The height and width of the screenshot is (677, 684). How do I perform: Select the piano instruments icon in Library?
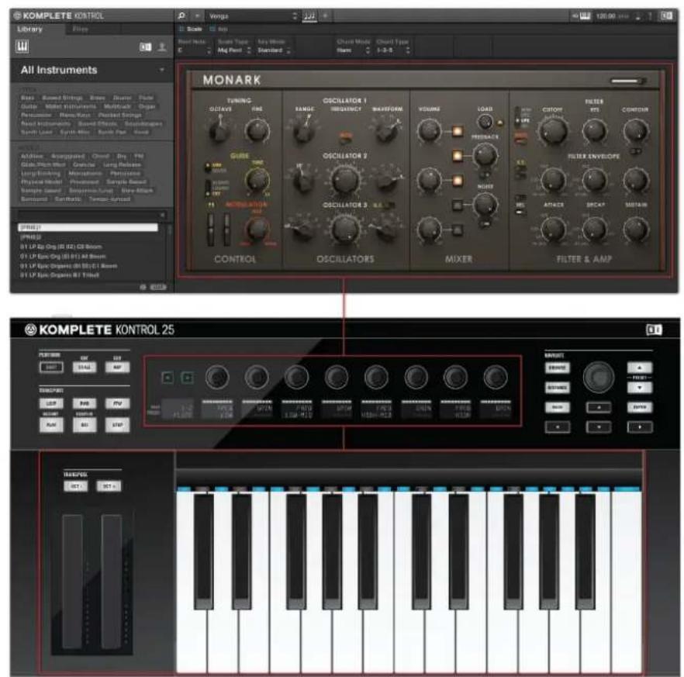pos(22,47)
